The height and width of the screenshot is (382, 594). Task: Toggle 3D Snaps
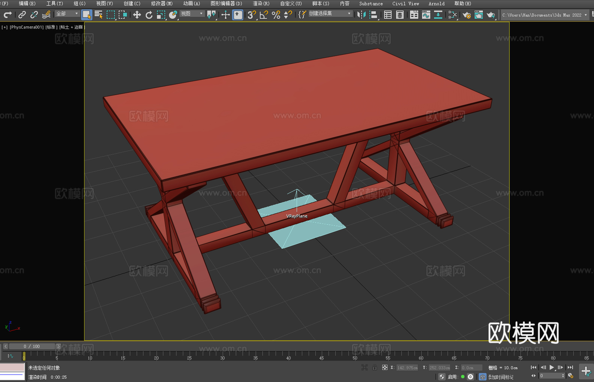(x=252, y=15)
